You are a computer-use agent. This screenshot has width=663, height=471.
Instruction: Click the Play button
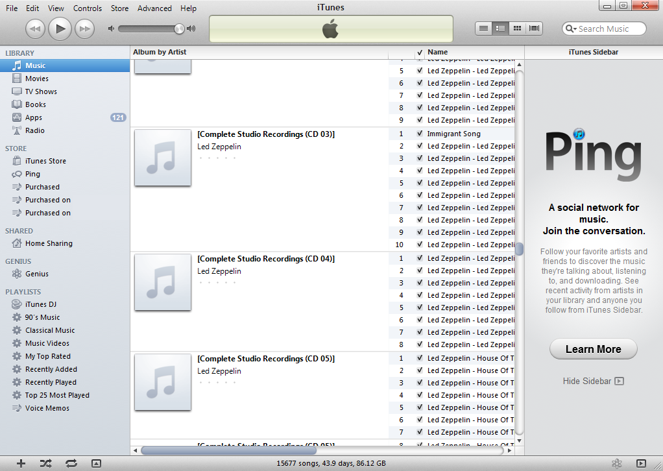pyautogui.click(x=60, y=29)
